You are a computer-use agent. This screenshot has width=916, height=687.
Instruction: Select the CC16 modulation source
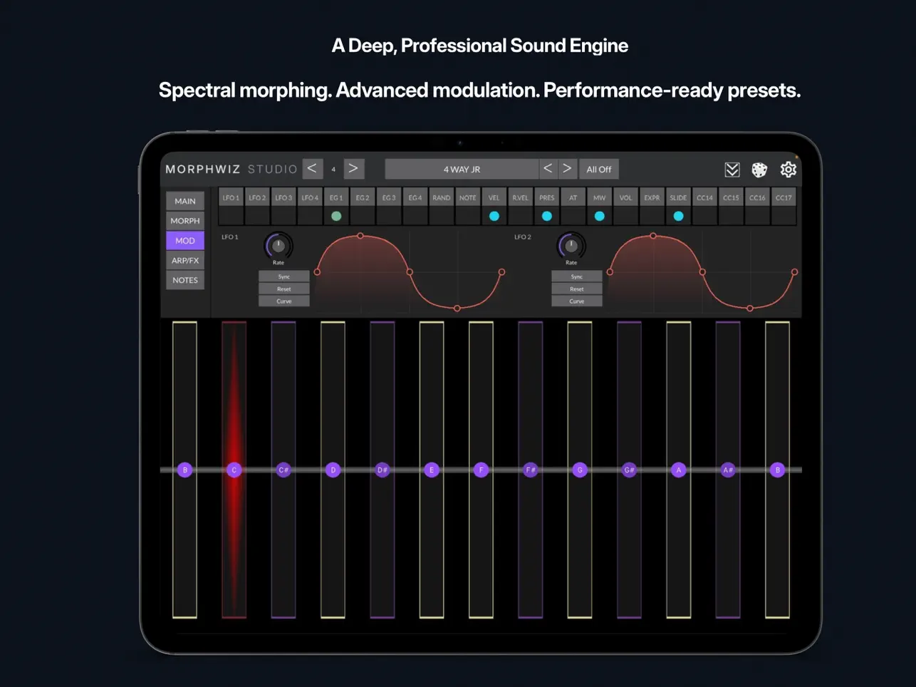point(757,197)
